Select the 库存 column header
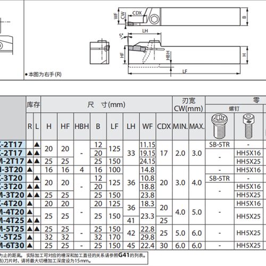This screenshot has height=266, width=266. (x=34, y=104)
